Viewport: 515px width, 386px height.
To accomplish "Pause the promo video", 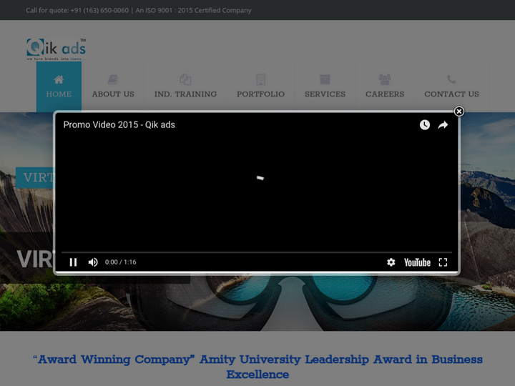I will 73,262.
